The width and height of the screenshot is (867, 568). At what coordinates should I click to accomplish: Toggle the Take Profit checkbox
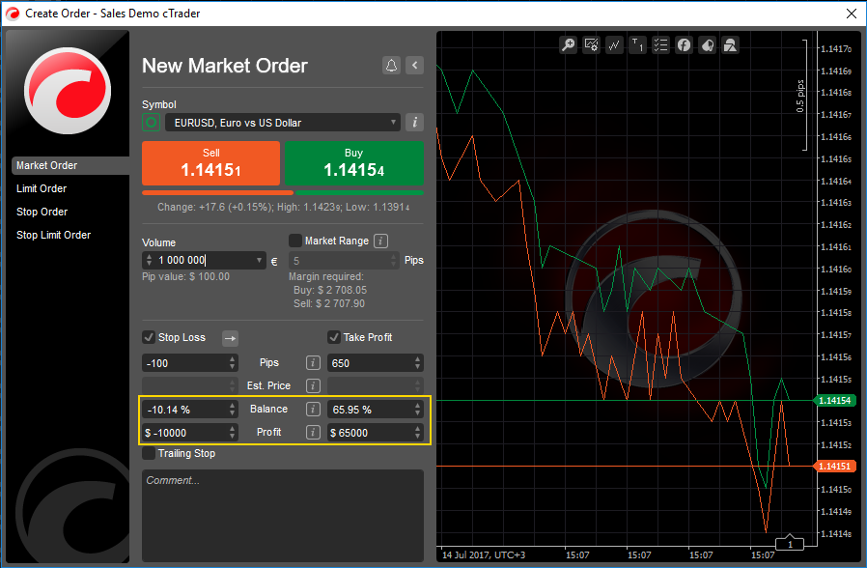pyautogui.click(x=334, y=337)
